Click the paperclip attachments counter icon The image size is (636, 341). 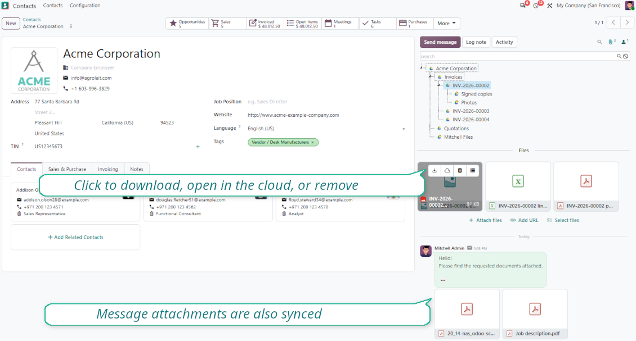pos(612,42)
